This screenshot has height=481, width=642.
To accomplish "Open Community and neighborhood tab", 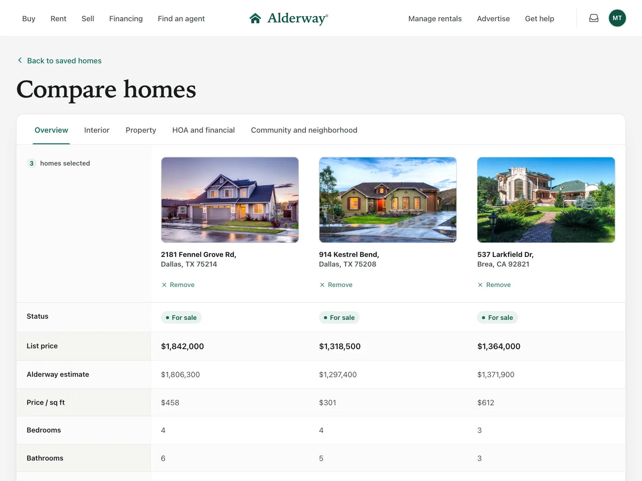I will 304,130.
